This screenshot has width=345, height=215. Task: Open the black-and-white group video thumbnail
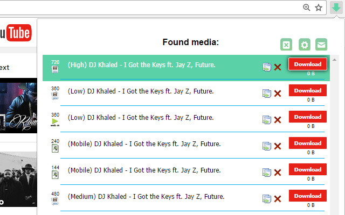pos(18,179)
